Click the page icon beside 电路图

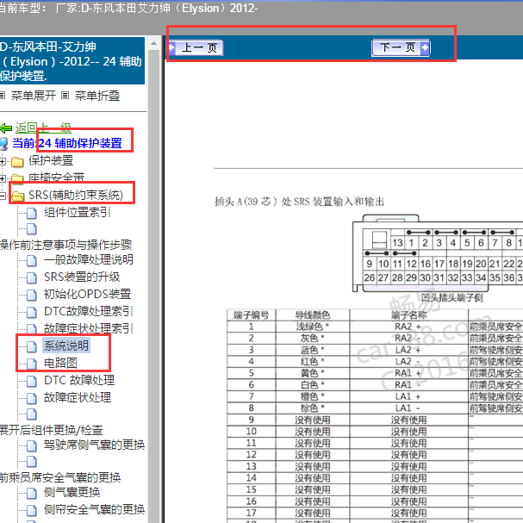coord(32,364)
